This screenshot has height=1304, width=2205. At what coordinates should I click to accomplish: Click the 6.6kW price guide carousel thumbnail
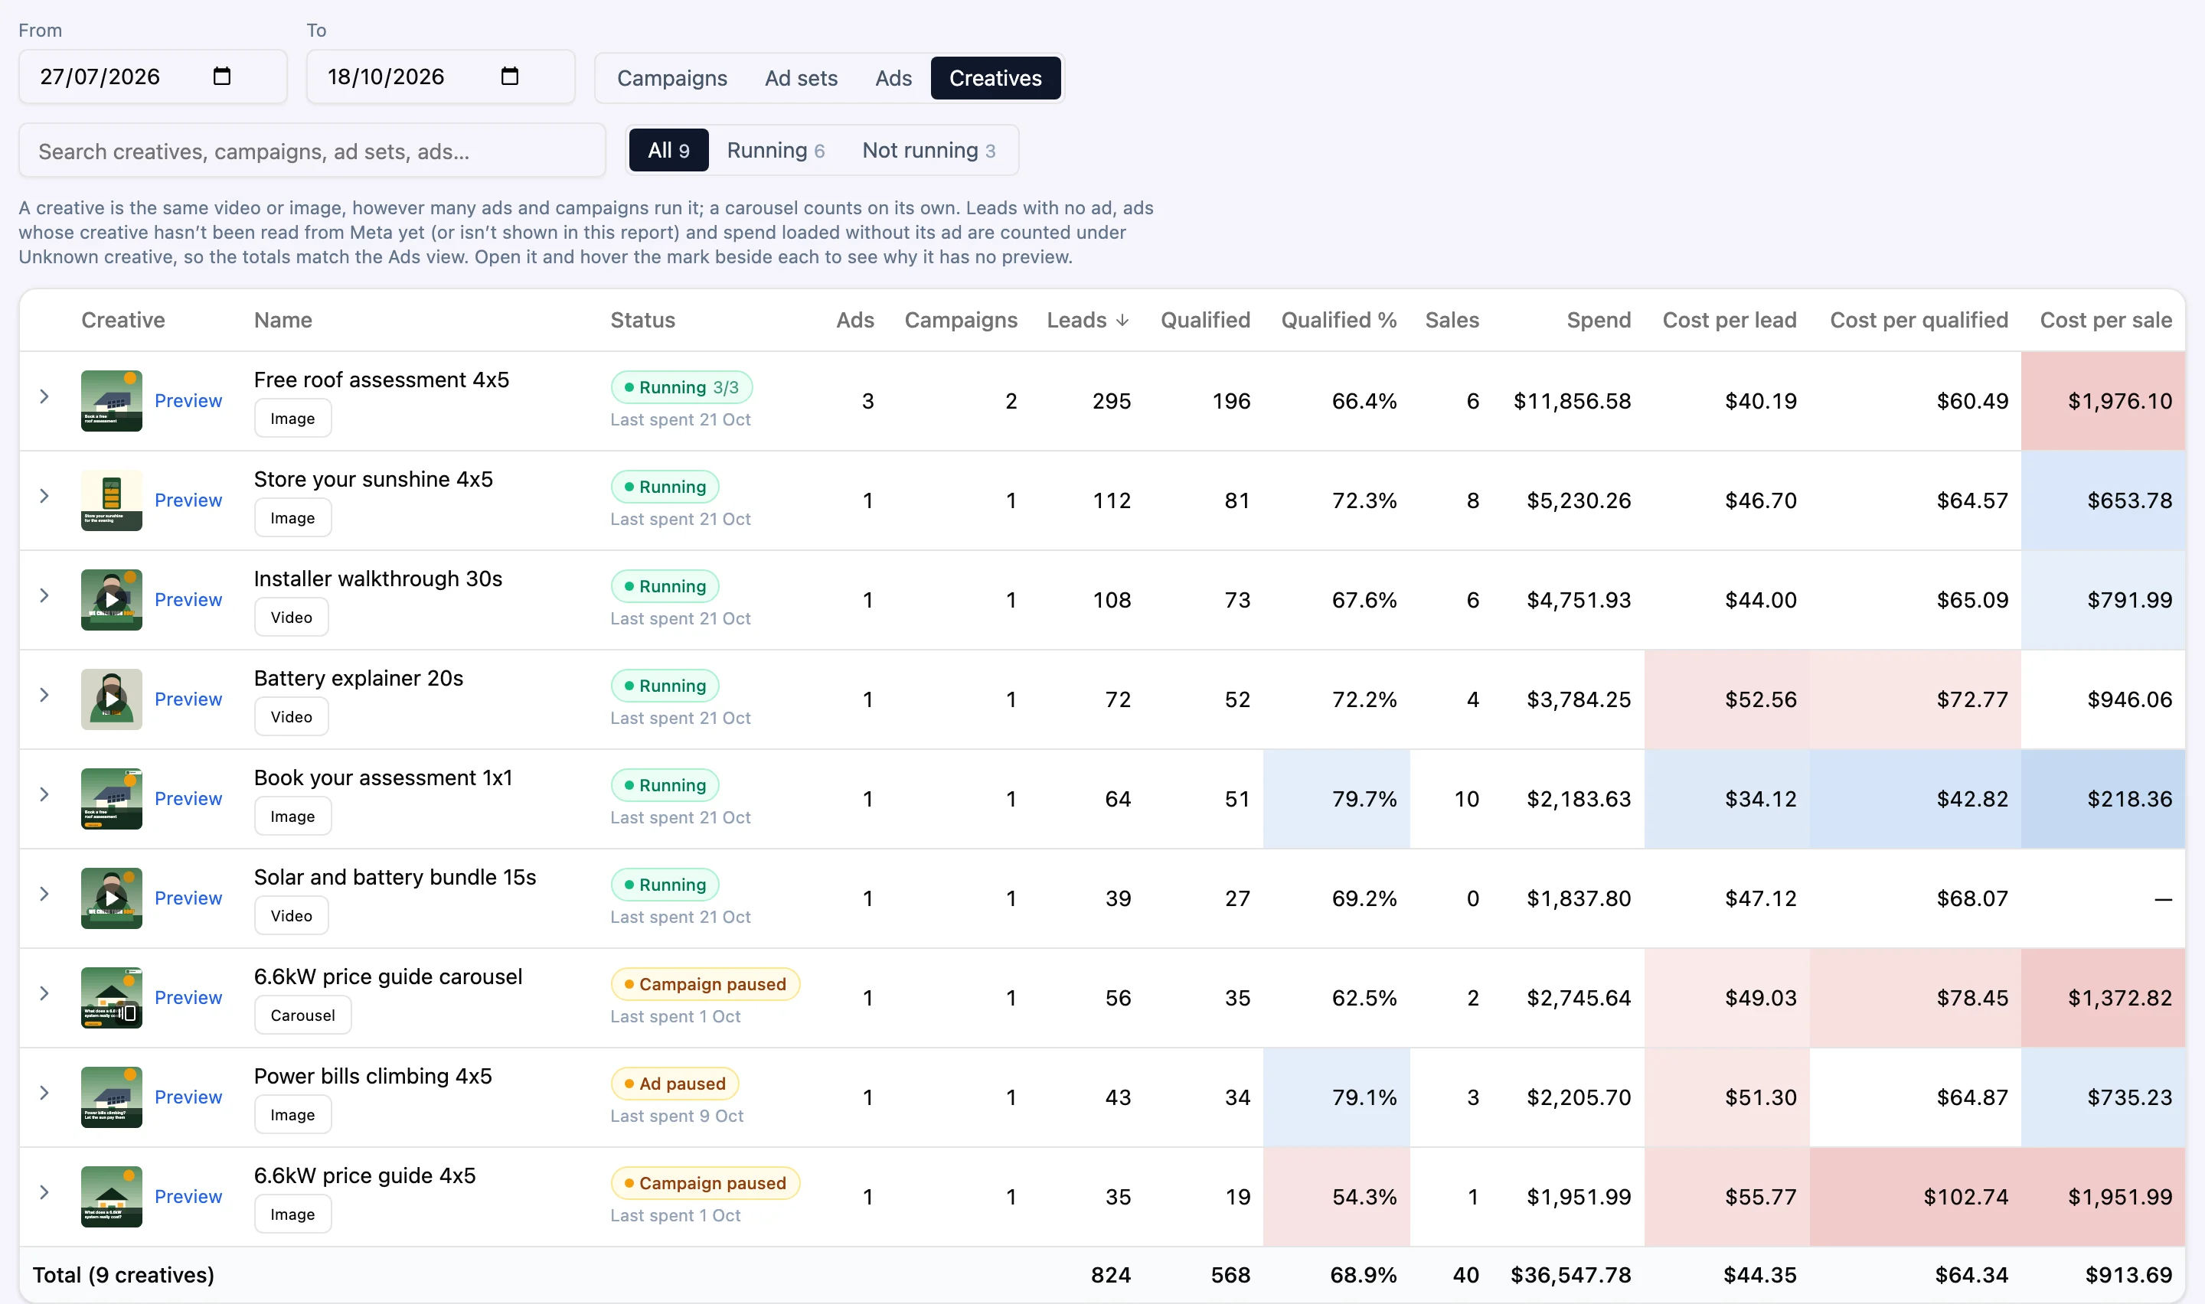[x=112, y=997]
